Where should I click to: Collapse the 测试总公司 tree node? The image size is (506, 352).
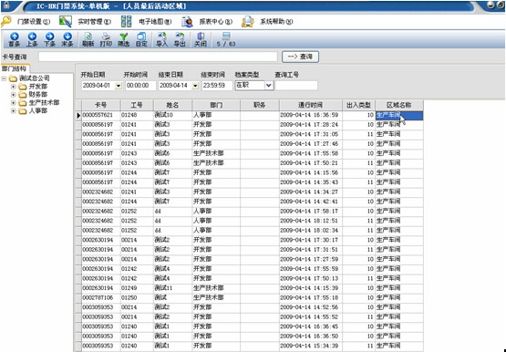tap(4, 78)
